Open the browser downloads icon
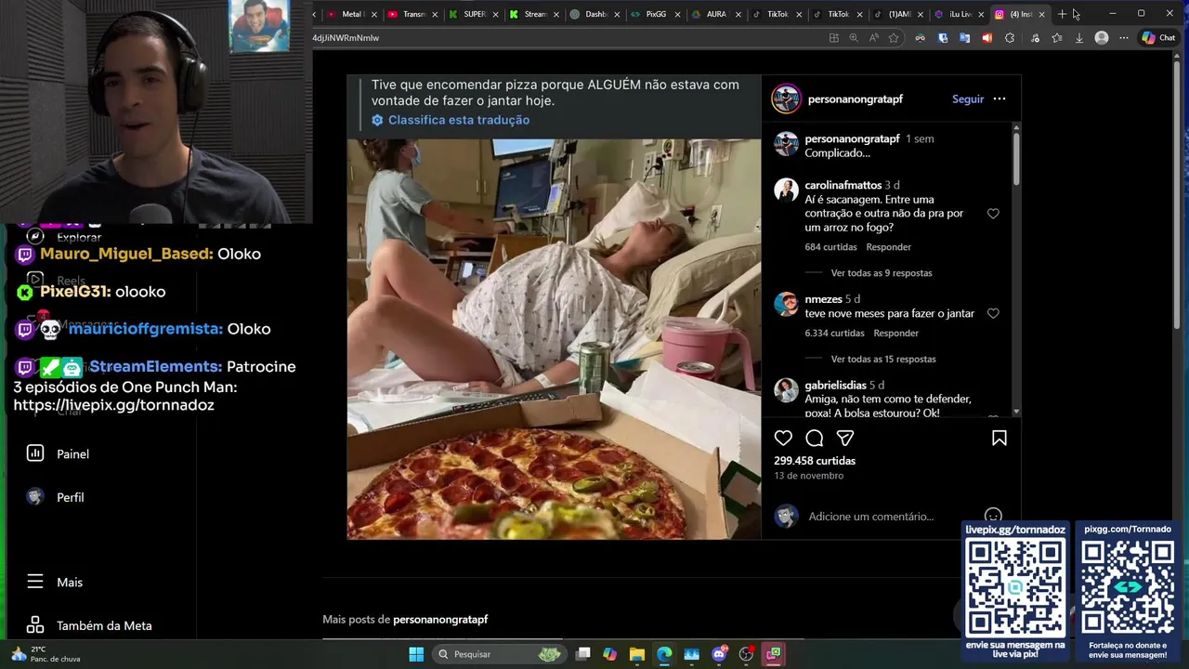This screenshot has width=1189, height=669. (x=1078, y=38)
